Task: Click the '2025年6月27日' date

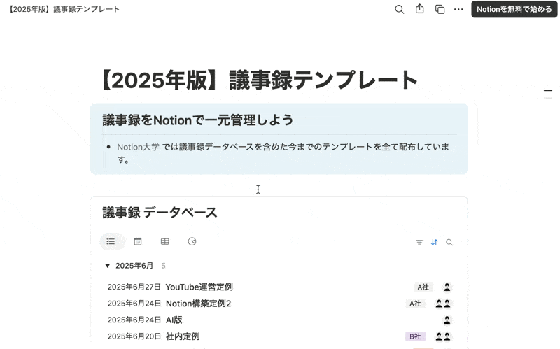Action: [x=134, y=287]
